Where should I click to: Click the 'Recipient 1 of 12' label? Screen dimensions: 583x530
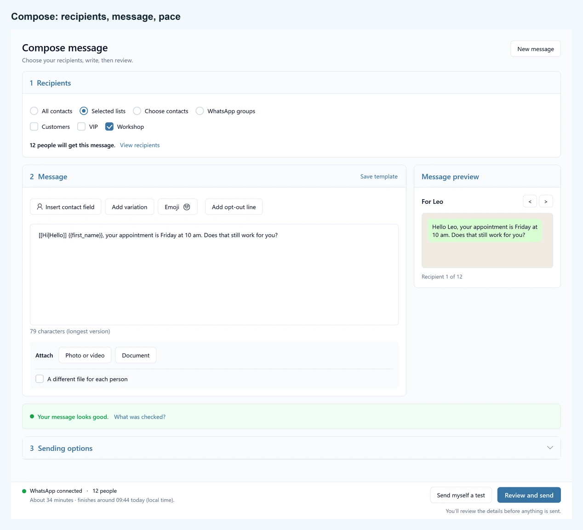tap(442, 277)
